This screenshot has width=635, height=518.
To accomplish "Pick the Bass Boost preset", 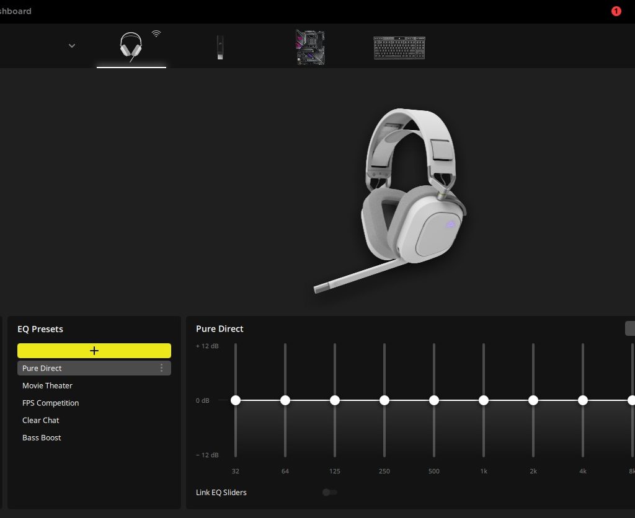I will pyautogui.click(x=42, y=437).
